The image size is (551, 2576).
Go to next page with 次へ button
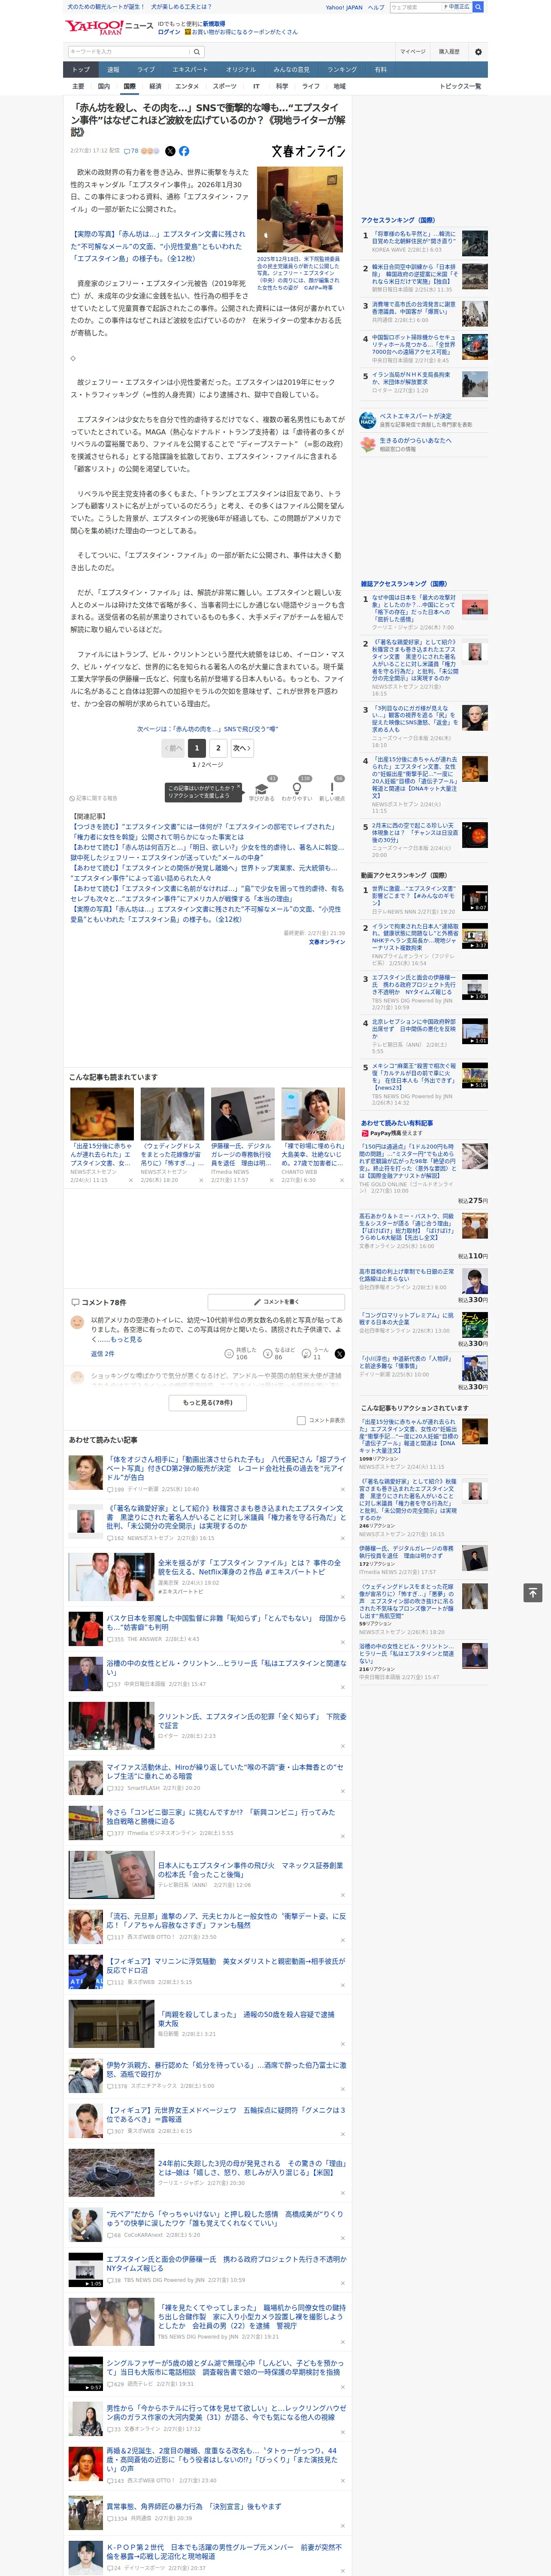[x=241, y=748]
